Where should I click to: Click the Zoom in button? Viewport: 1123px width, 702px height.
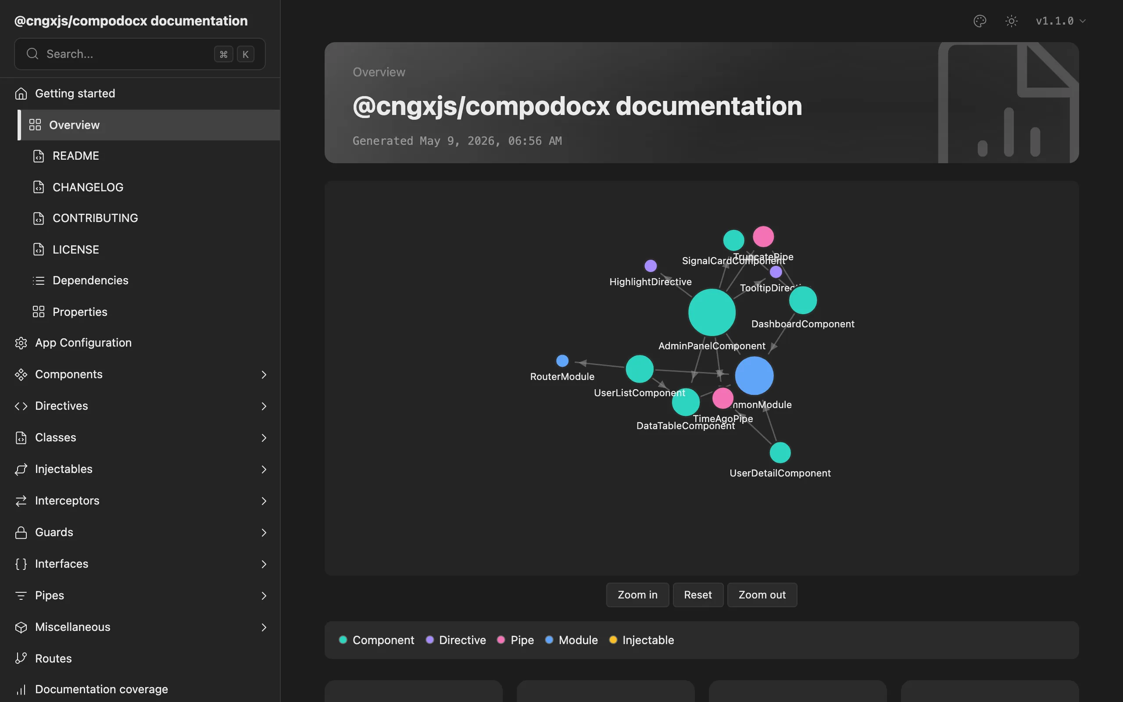click(637, 595)
